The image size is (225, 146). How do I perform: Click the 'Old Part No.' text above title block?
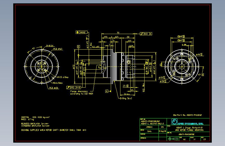(x=187, y=115)
